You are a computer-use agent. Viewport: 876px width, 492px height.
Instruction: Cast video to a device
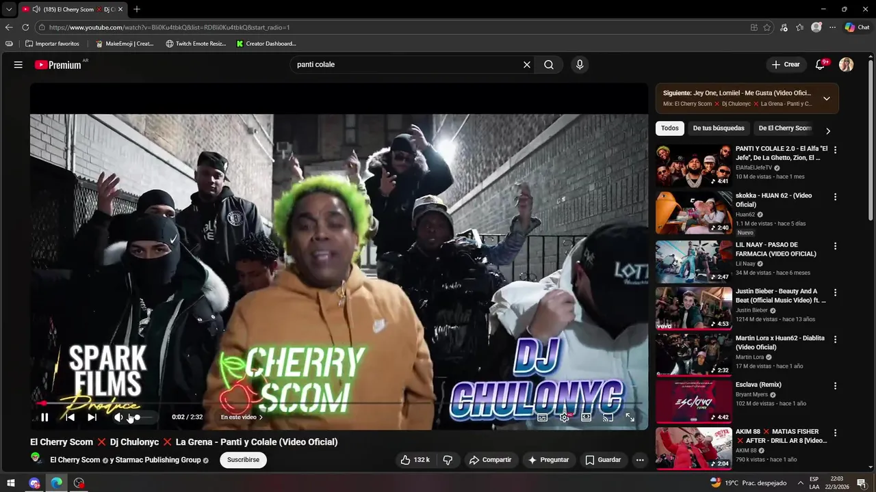pyautogui.click(x=608, y=417)
